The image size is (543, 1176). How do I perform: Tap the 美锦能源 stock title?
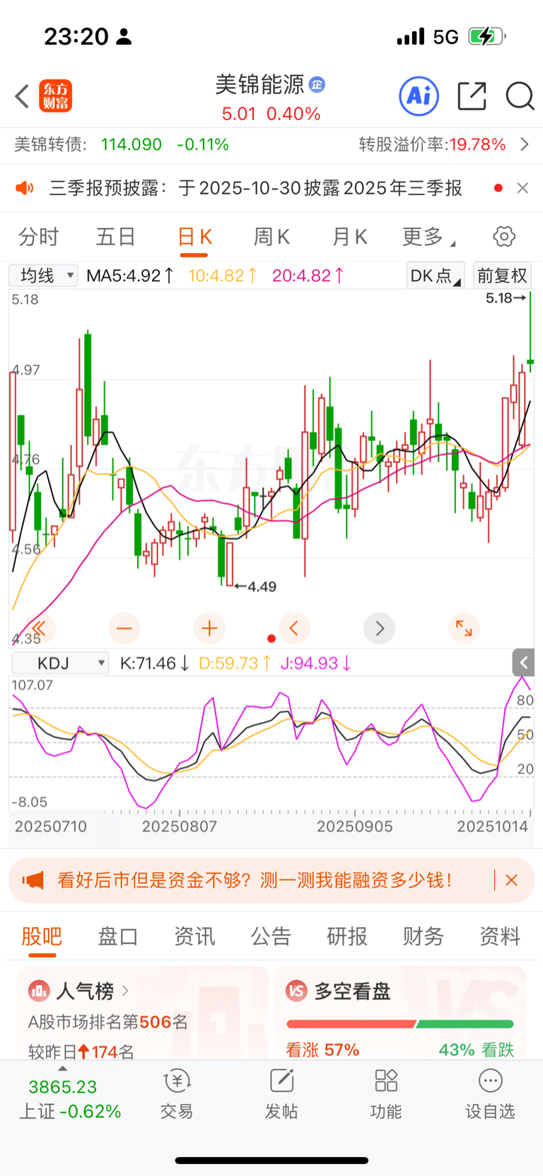click(x=259, y=84)
